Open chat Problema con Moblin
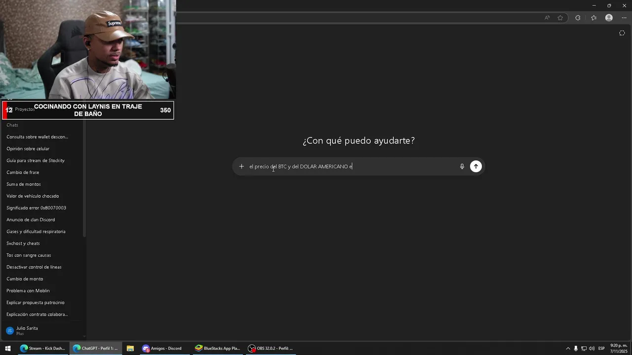This screenshot has width=632, height=355. pyautogui.click(x=28, y=291)
